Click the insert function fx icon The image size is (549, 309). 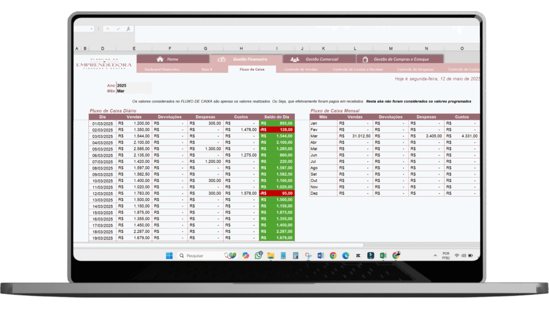coord(128,29)
